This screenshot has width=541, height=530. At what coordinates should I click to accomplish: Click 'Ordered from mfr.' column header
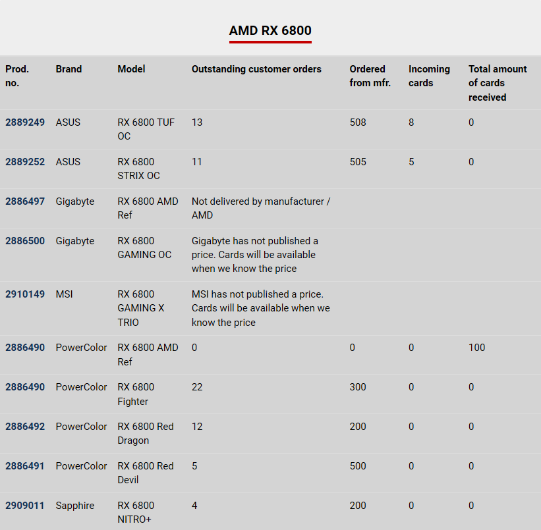[370, 76]
